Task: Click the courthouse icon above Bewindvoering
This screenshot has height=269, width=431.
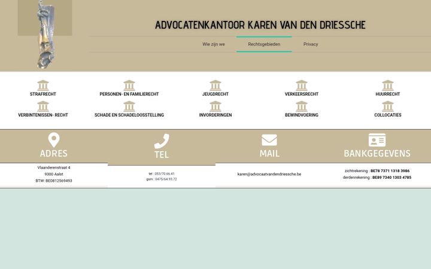Action: [x=302, y=106]
